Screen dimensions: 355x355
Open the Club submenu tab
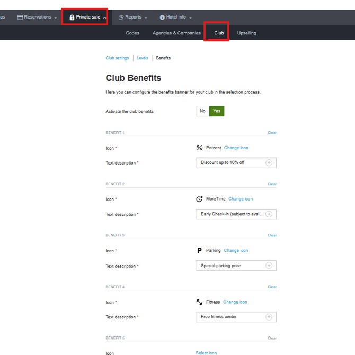click(x=219, y=33)
